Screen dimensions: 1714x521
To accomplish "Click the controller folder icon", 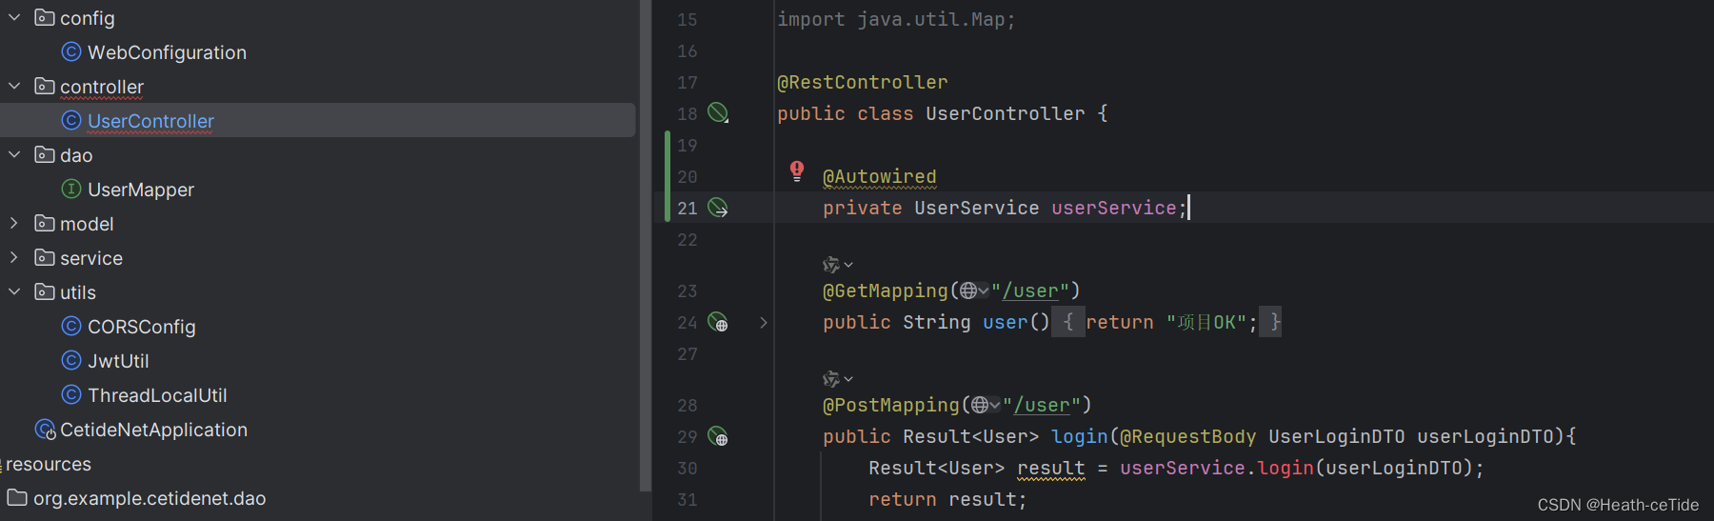I will tap(45, 86).
